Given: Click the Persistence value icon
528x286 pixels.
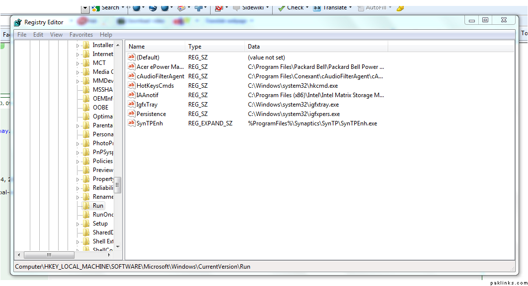Looking at the screenshot, I should pyautogui.click(x=132, y=114).
